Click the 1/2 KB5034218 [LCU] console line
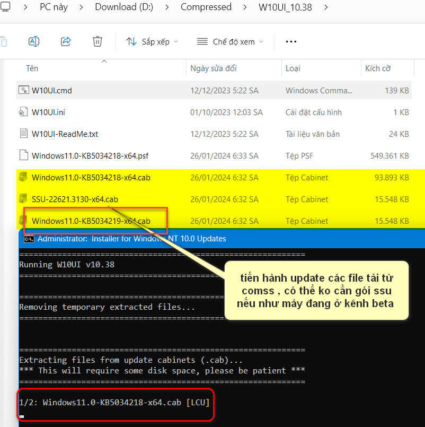The width and height of the screenshot is (425, 427). [114, 403]
